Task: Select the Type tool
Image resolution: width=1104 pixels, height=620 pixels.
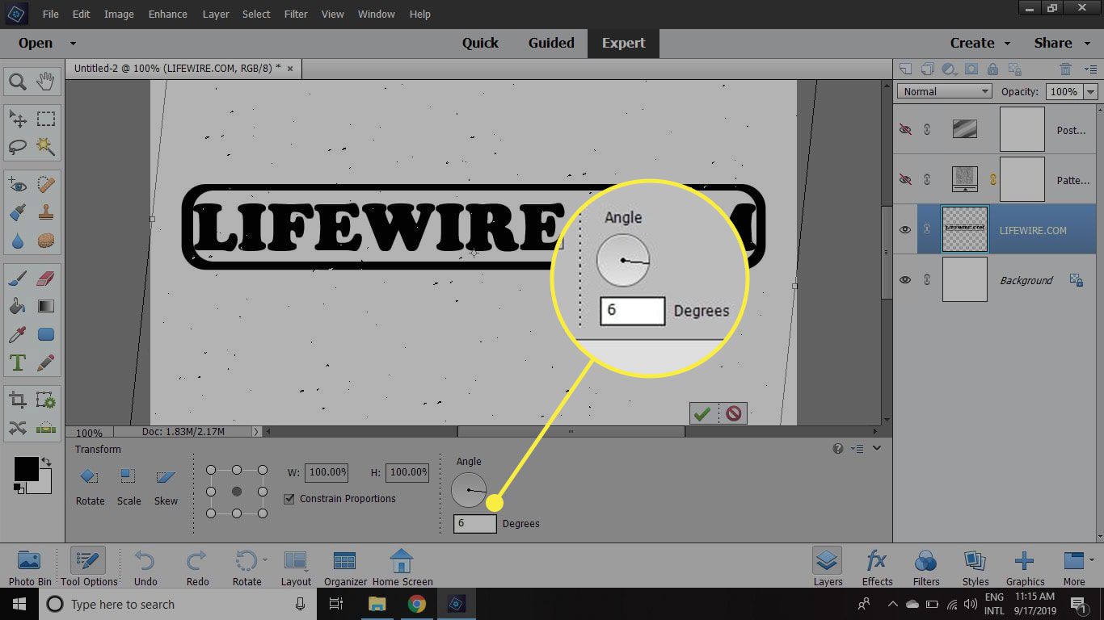Action: 18,362
